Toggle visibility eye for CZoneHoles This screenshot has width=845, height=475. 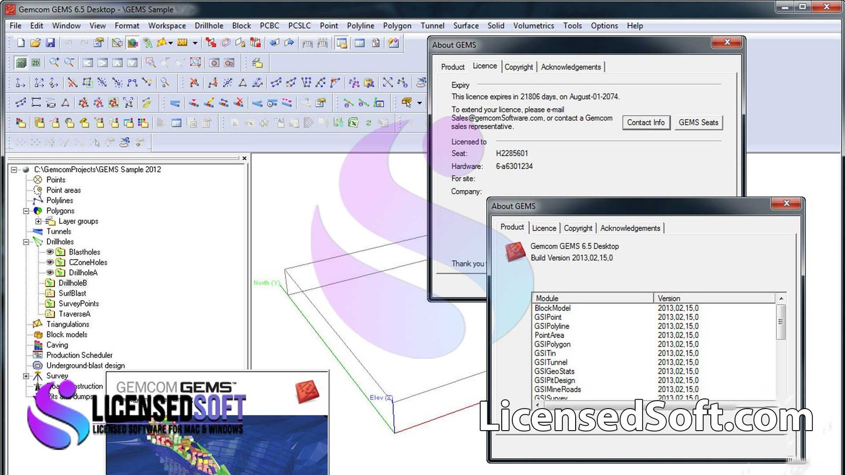click(x=50, y=262)
